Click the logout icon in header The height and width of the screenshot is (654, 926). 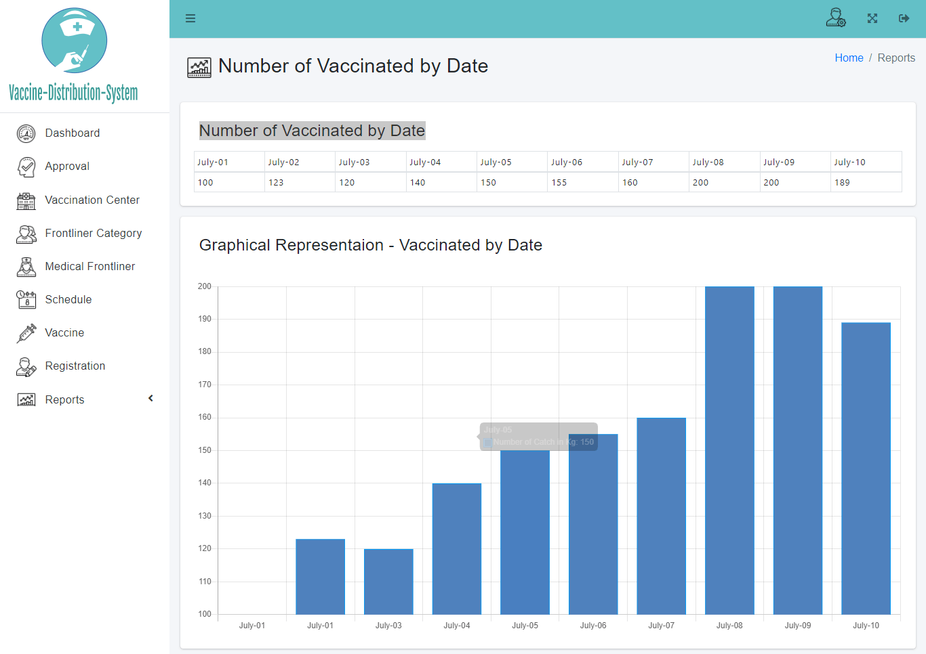904,18
